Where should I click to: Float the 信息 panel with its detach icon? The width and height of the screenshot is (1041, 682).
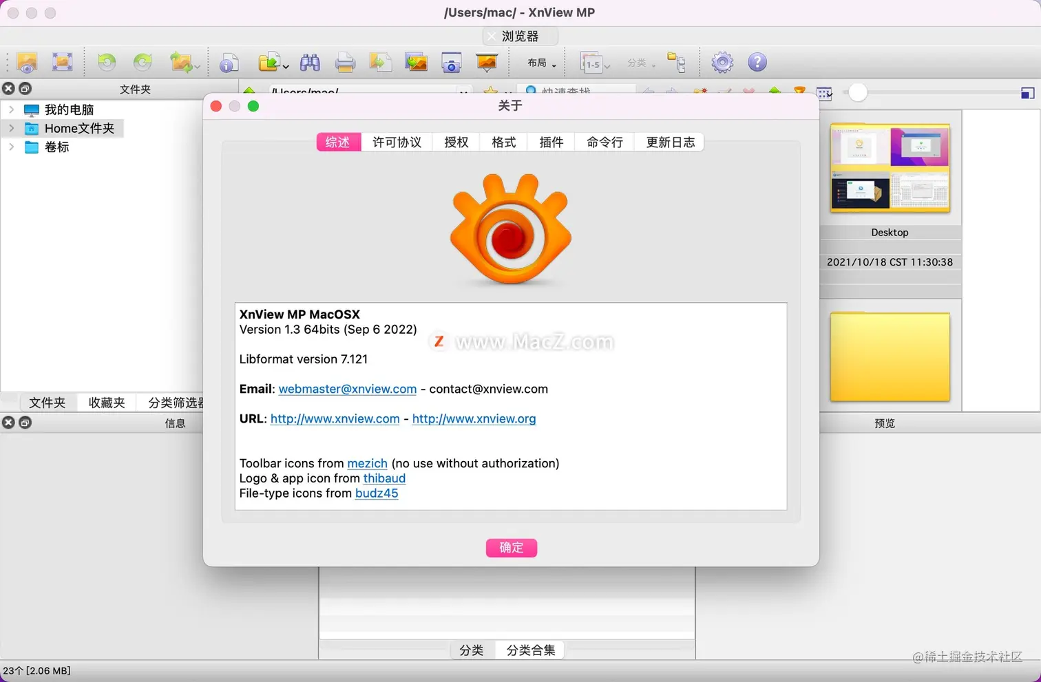click(x=25, y=423)
